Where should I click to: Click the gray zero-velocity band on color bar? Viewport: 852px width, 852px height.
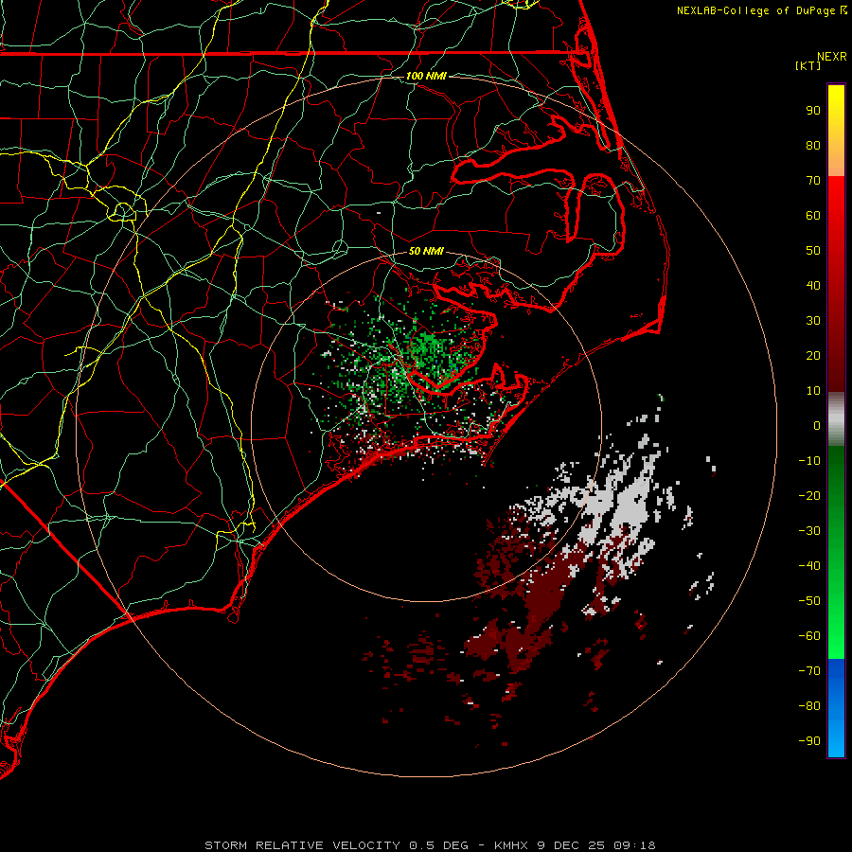point(836,419)
